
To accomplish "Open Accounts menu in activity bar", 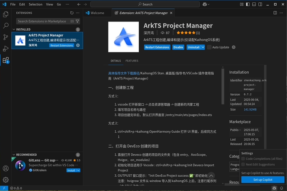I will pyautogui.click(x=6, y=168).
